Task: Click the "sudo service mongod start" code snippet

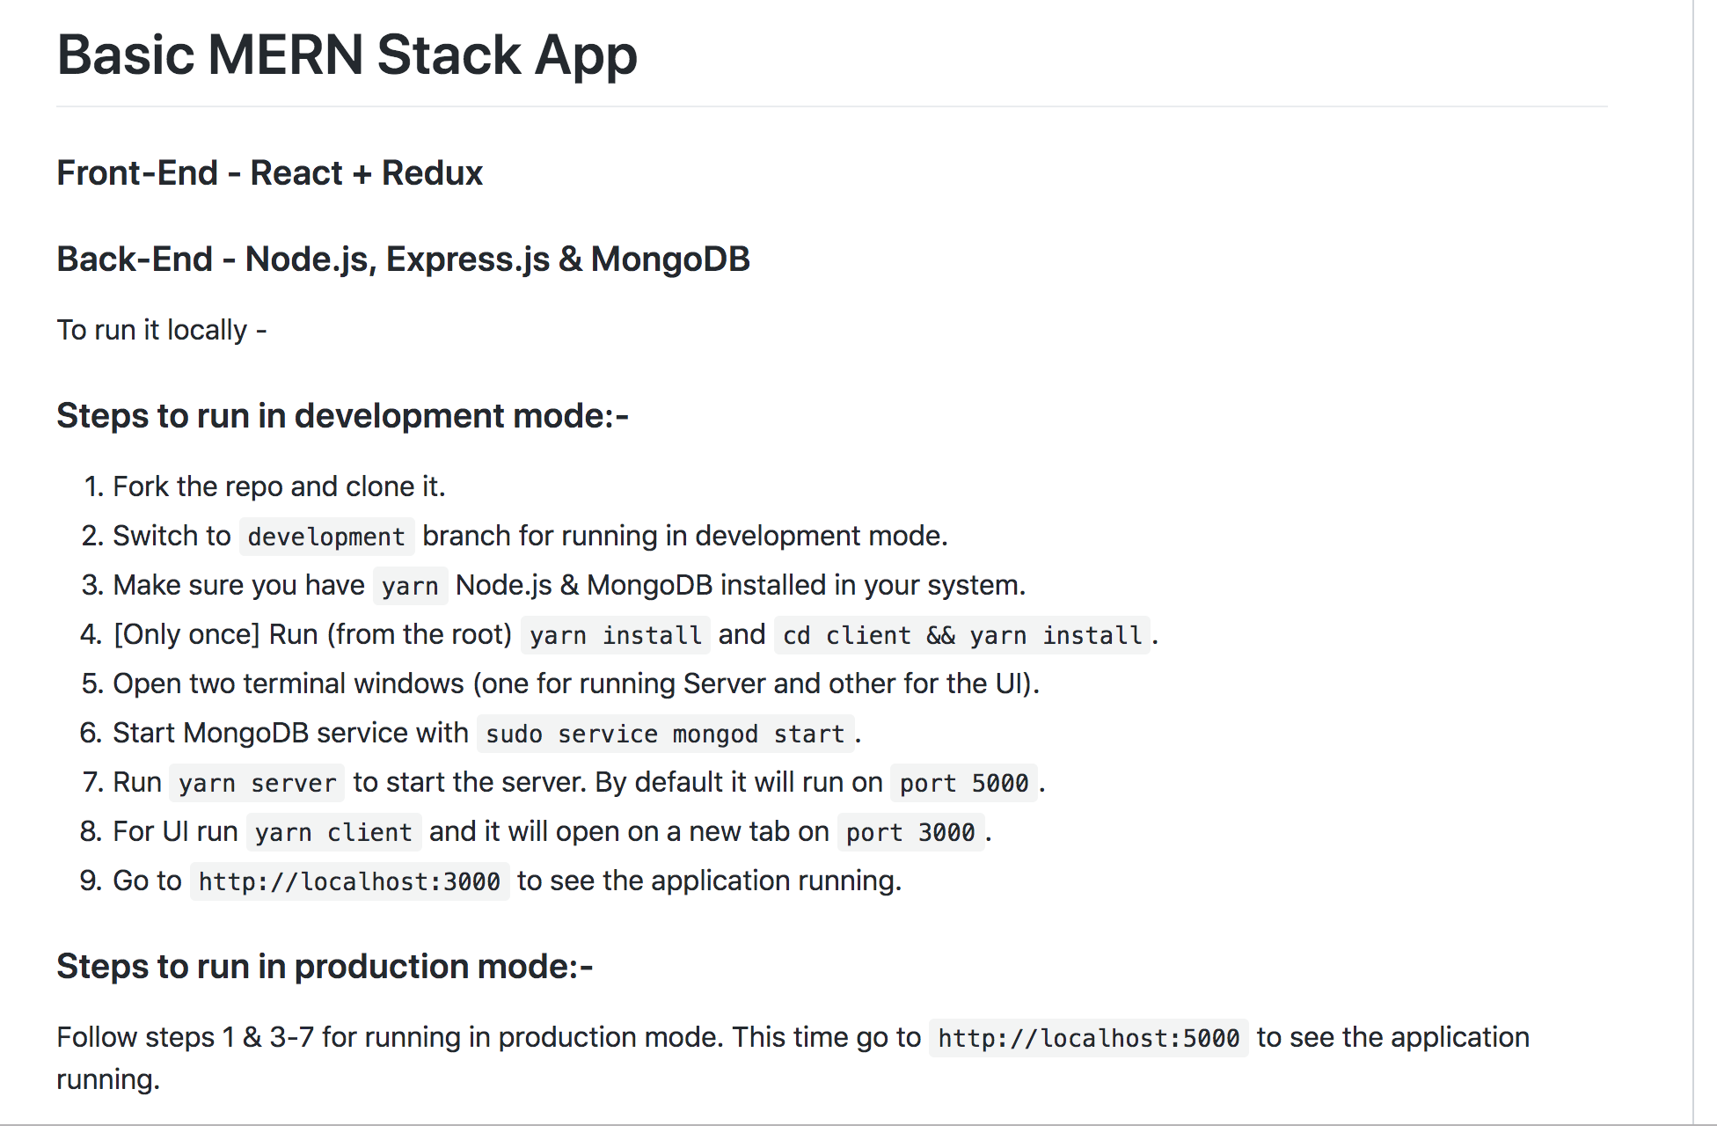Action: point(665,734)
